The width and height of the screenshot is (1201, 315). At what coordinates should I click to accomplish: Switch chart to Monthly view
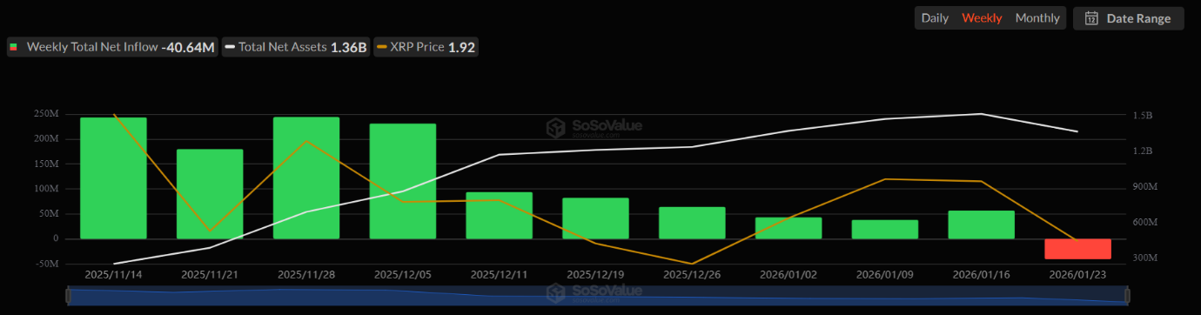[1037, 18]
